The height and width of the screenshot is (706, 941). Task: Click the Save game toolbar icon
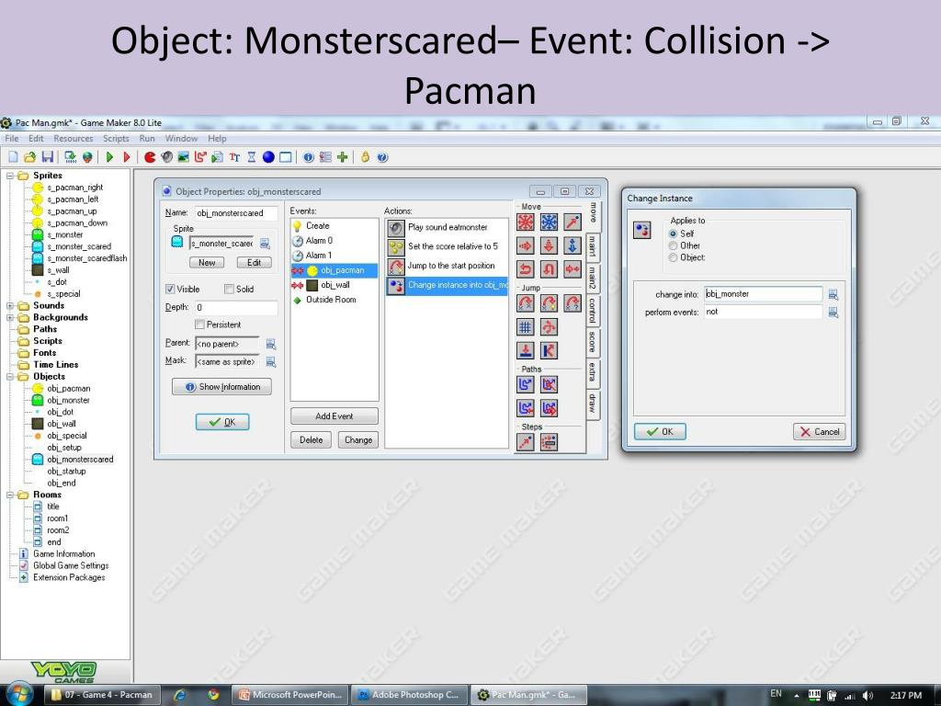point(48,157)
